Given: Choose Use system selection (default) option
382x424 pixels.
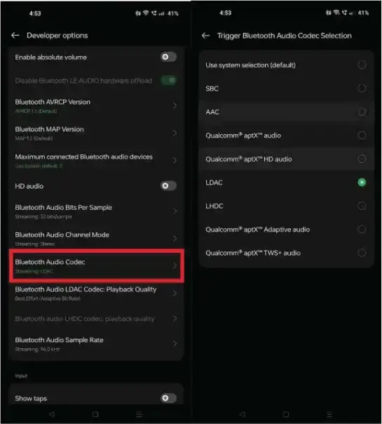Looking at the screenshot, I should pyautogui.click(x=287, y=65).
